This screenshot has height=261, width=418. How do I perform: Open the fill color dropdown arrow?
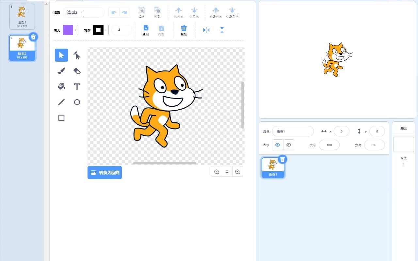(x=76, y=30)
